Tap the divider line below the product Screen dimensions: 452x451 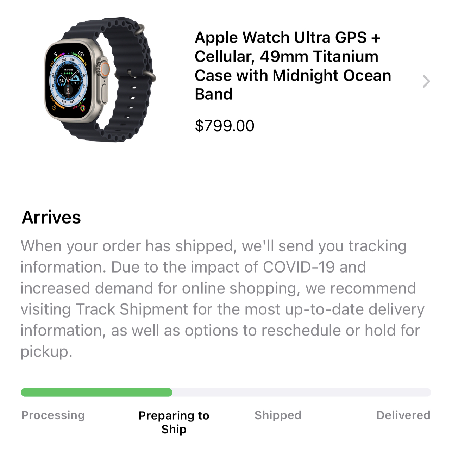click(226, 181)
